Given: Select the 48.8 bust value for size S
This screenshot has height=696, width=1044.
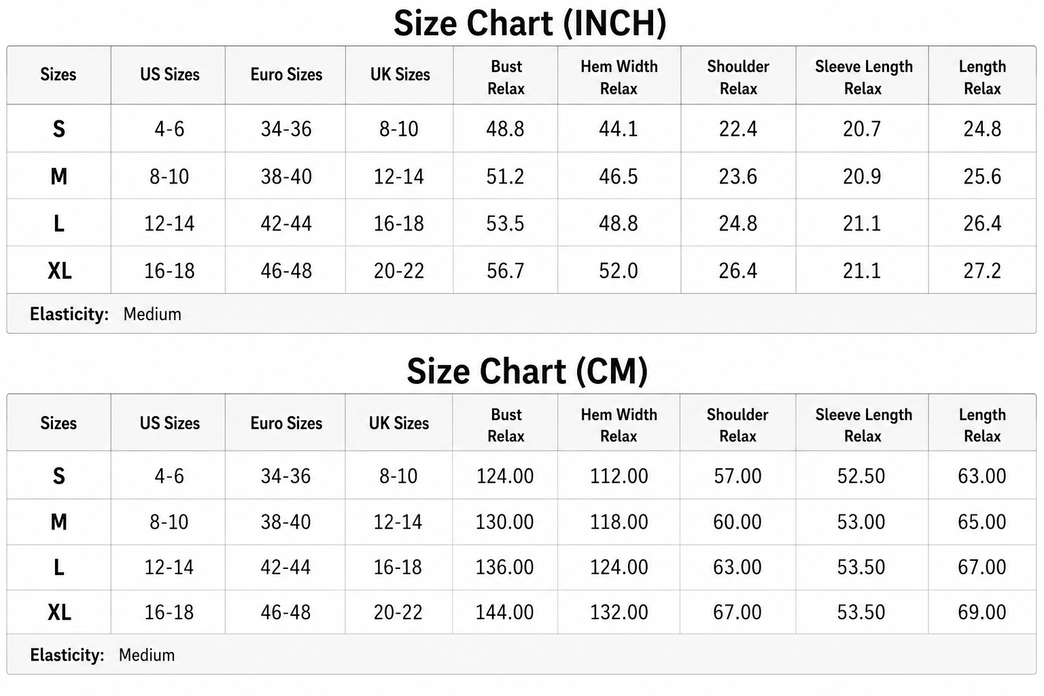Looking at the screenshot, I should coord(505,129).
